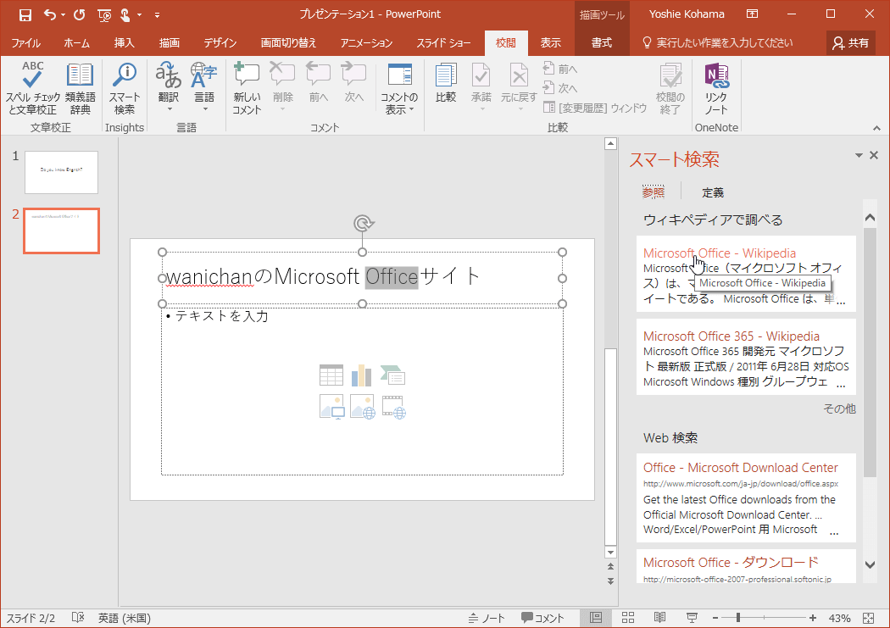The width and height of the screenshot is (890, 628).
Task: Add a new comment (新しいコメント)
Action: 247,88
